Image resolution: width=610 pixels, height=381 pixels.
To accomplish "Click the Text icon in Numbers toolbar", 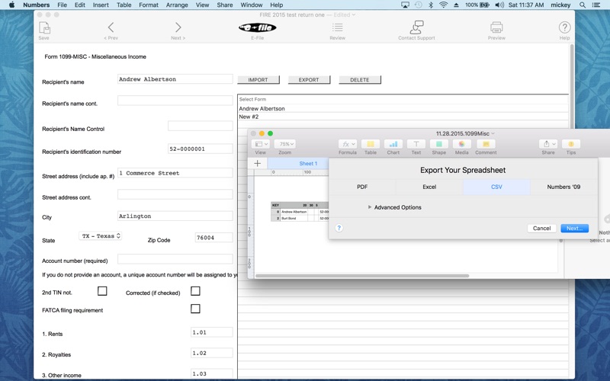I will pyautogui.click(x=416, y=144).
